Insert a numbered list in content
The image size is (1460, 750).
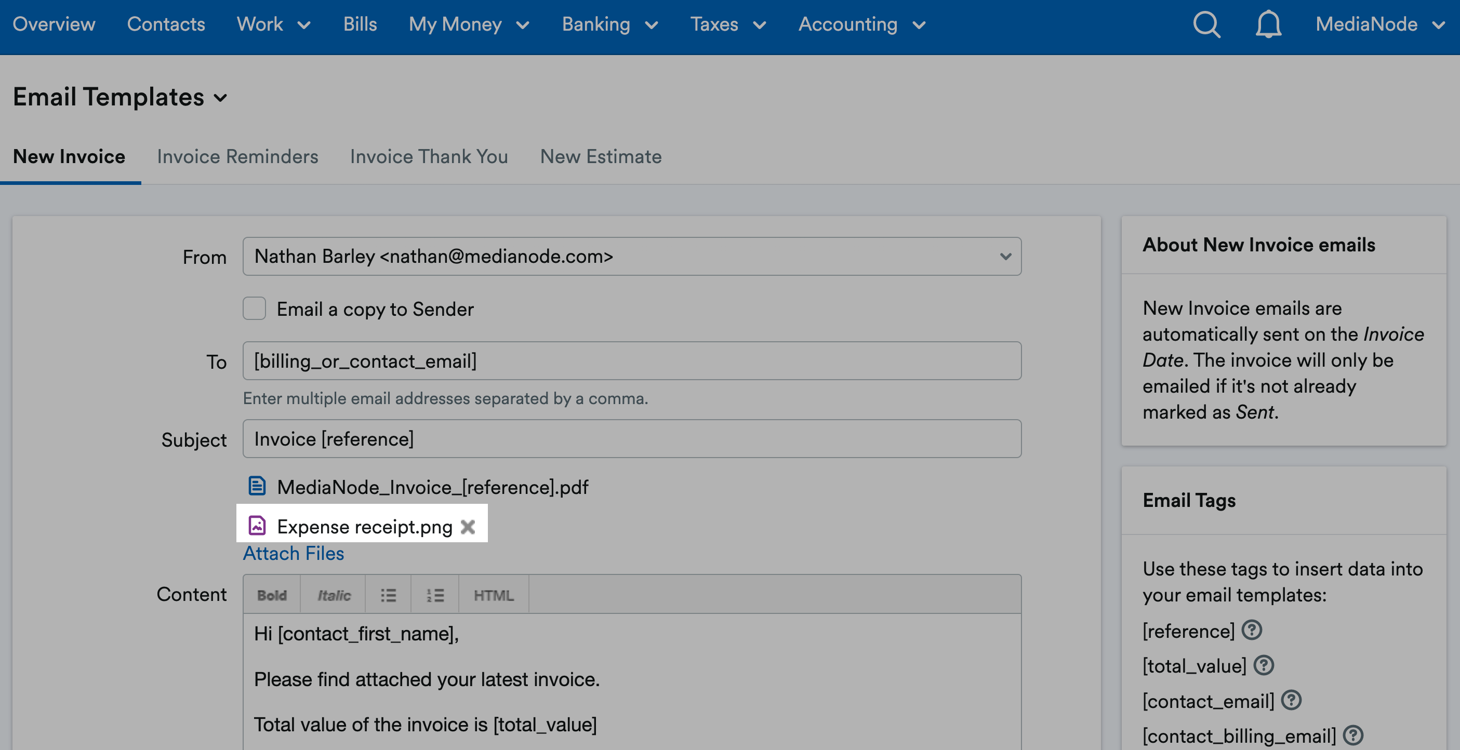[x=435, y=595]
